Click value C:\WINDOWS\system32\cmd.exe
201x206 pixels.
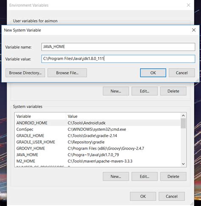tap(97, 129)
